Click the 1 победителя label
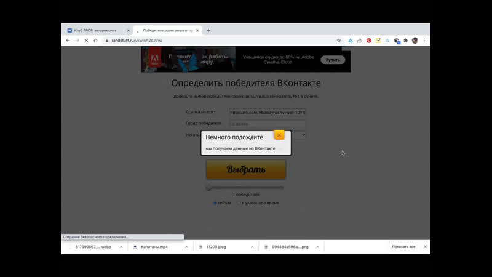This screenshot has height=277, width=492. click(246, 195)
